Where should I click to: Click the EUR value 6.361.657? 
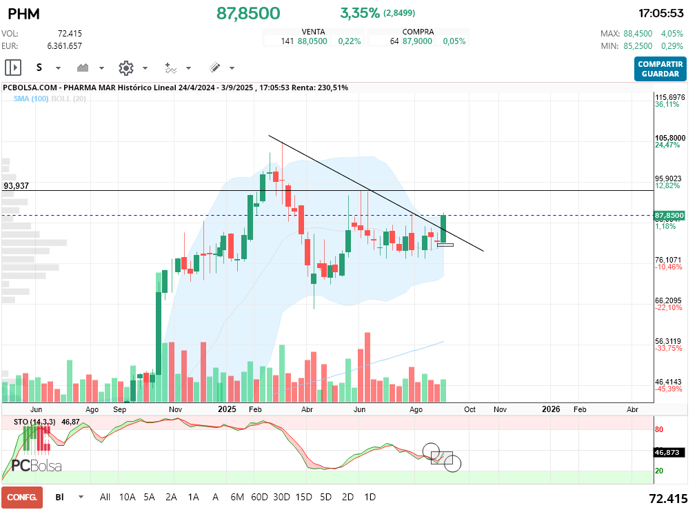click(x=64, y=45)
